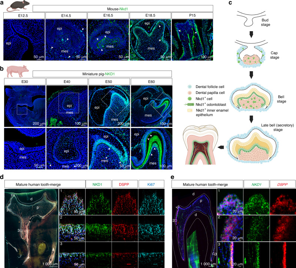This screenshot has width=296, height=268.
Task: Click the black mouse icon
Action: (17, 6)
